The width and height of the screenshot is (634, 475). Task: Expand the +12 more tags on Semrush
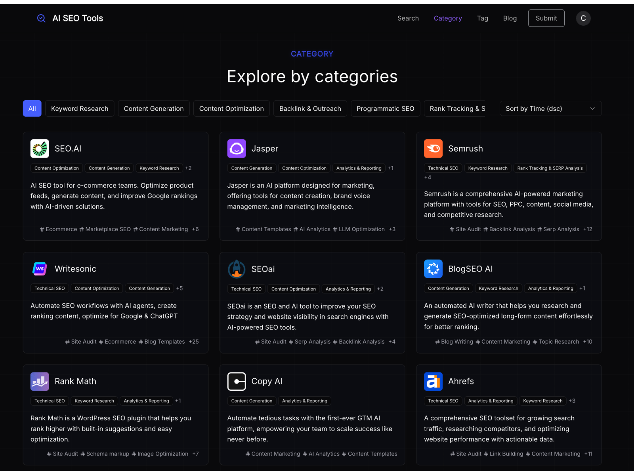tap(588, 229)
